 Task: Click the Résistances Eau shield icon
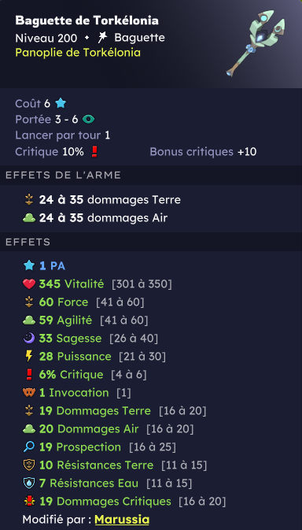click(29, 483)
